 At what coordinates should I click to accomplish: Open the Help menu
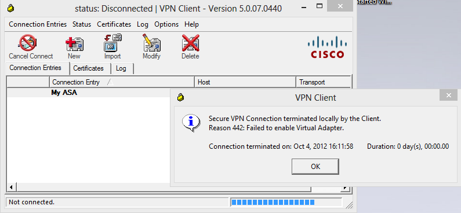192,24
